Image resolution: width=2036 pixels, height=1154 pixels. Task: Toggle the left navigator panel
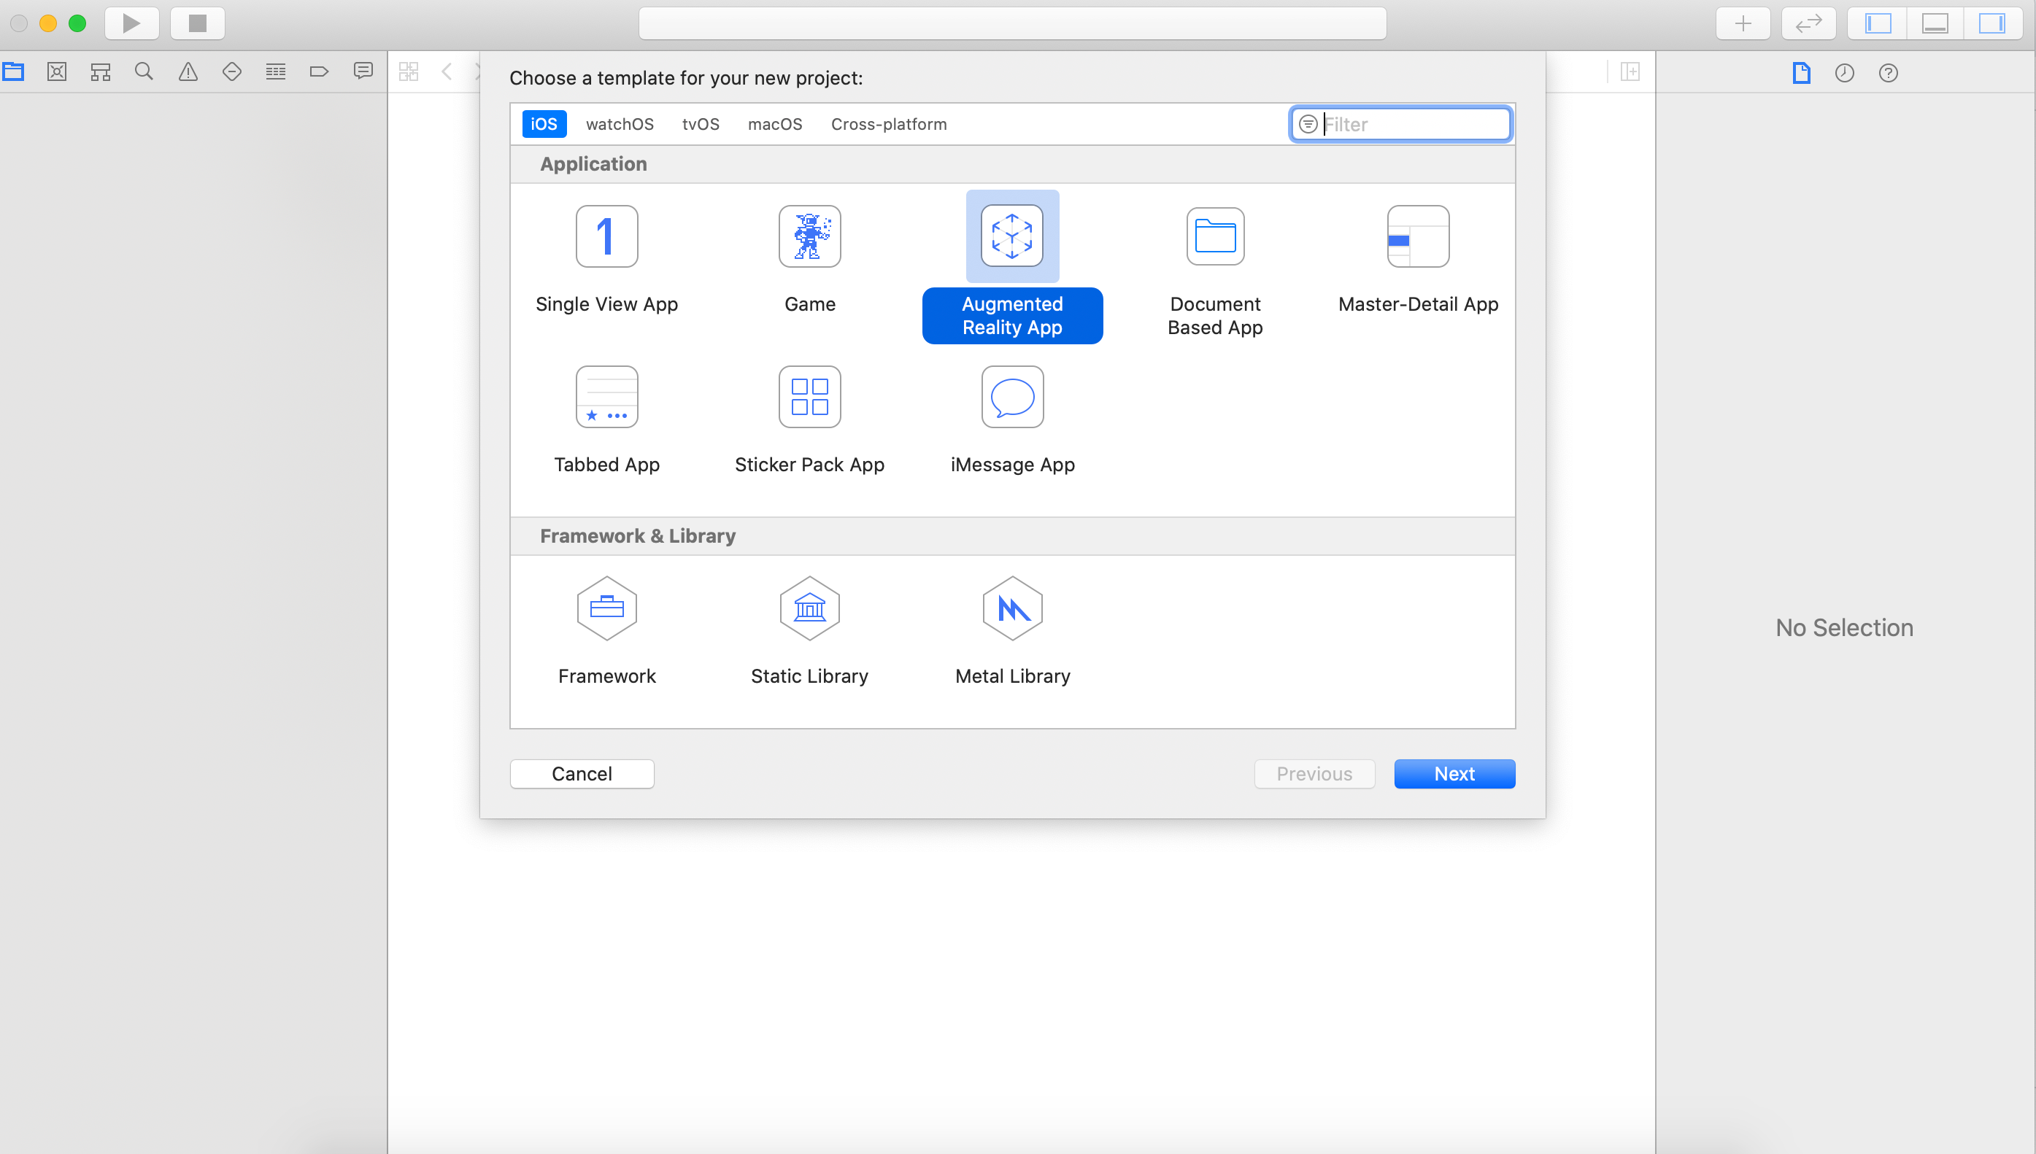pos(1878,24)
